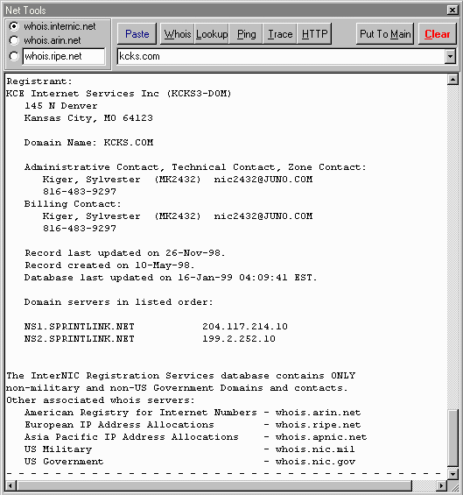Viewport: 463px width, 495px height.
Task: Click the red Clear button
Action: point(437,34)
